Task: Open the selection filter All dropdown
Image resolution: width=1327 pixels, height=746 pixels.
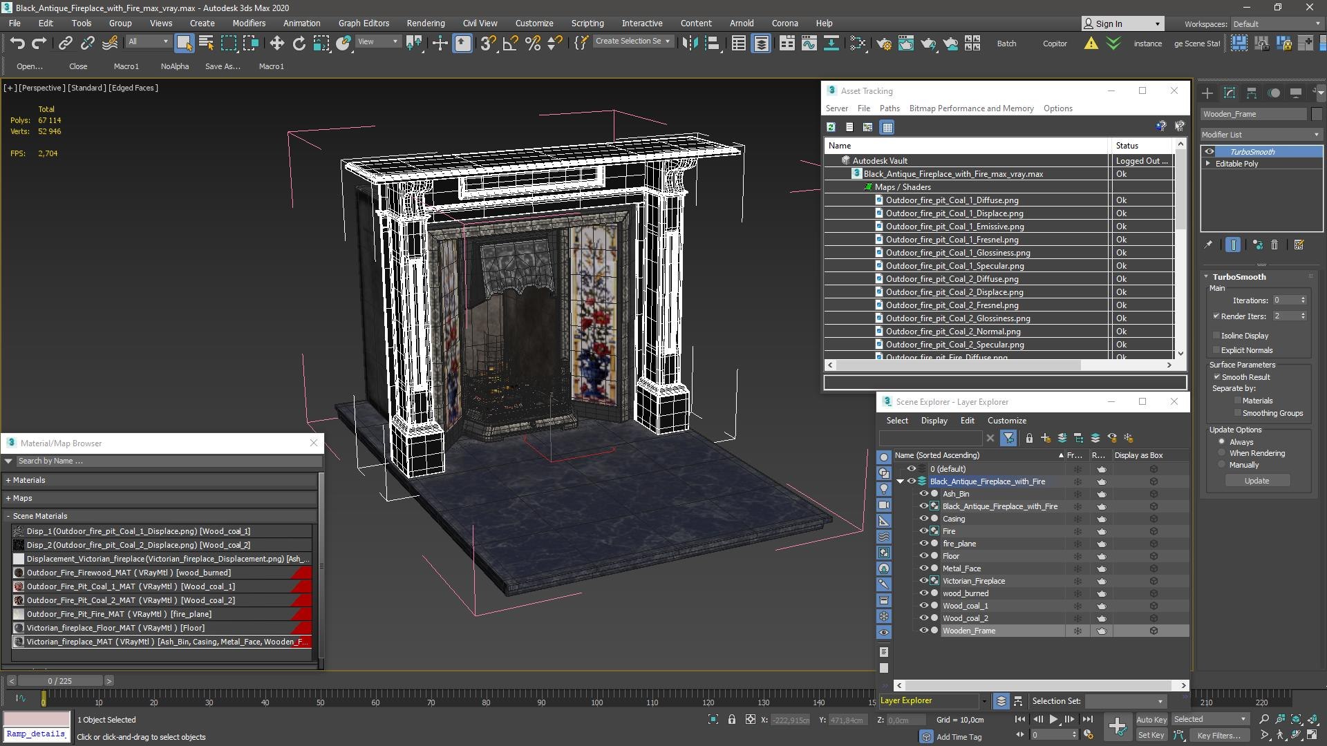Action: pos(149,42)
